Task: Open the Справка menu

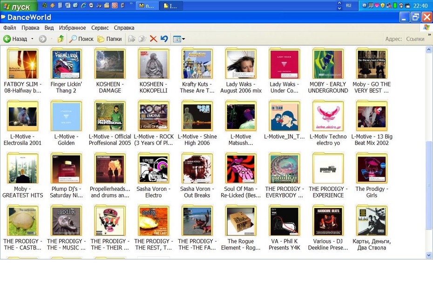Action: click(124, 28)
